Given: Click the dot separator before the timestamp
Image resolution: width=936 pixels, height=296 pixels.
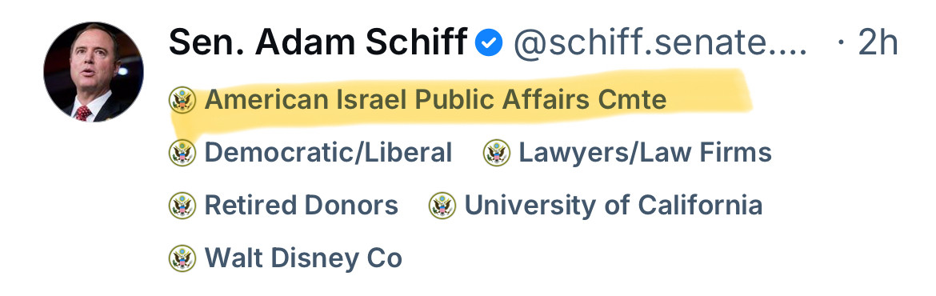Looking at the screenshot, I should [x=842, y=43].
